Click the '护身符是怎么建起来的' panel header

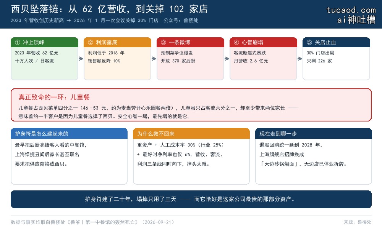69,134
